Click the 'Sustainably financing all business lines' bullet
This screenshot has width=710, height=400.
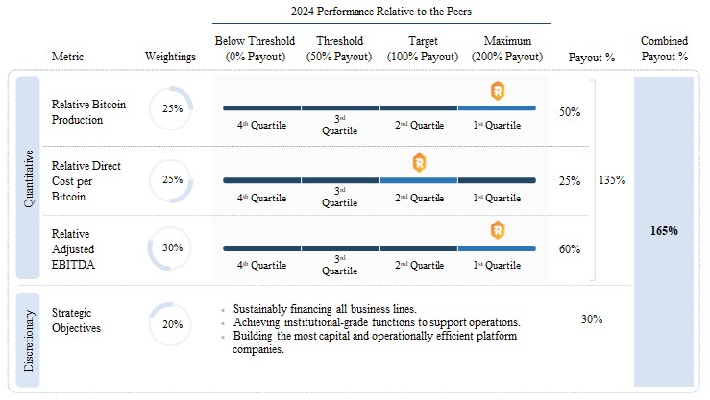click(324, 309)
